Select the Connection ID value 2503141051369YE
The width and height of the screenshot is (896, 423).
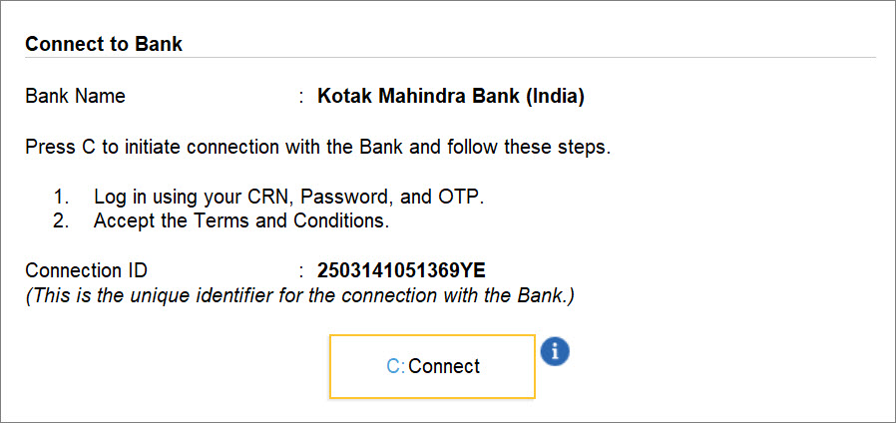pos(402,270)
